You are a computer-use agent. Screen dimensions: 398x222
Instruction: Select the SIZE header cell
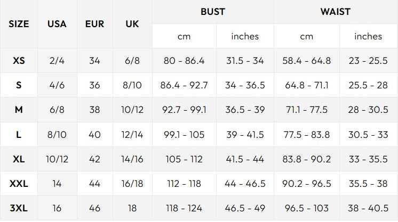point(19,24)
